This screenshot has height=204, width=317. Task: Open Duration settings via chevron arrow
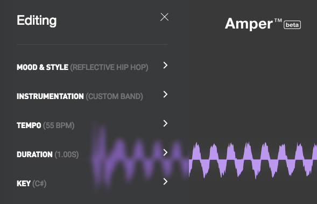click(165, 152)
